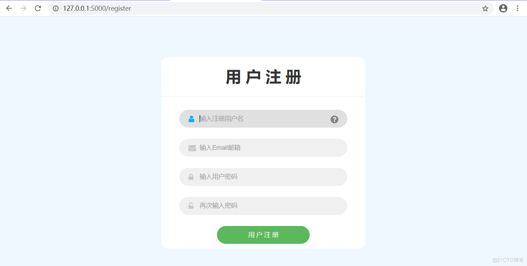The width and height of the screenshot is (527, 266).
Task: Open the Chrome profile avatar menu
Action: pos(503,8)
